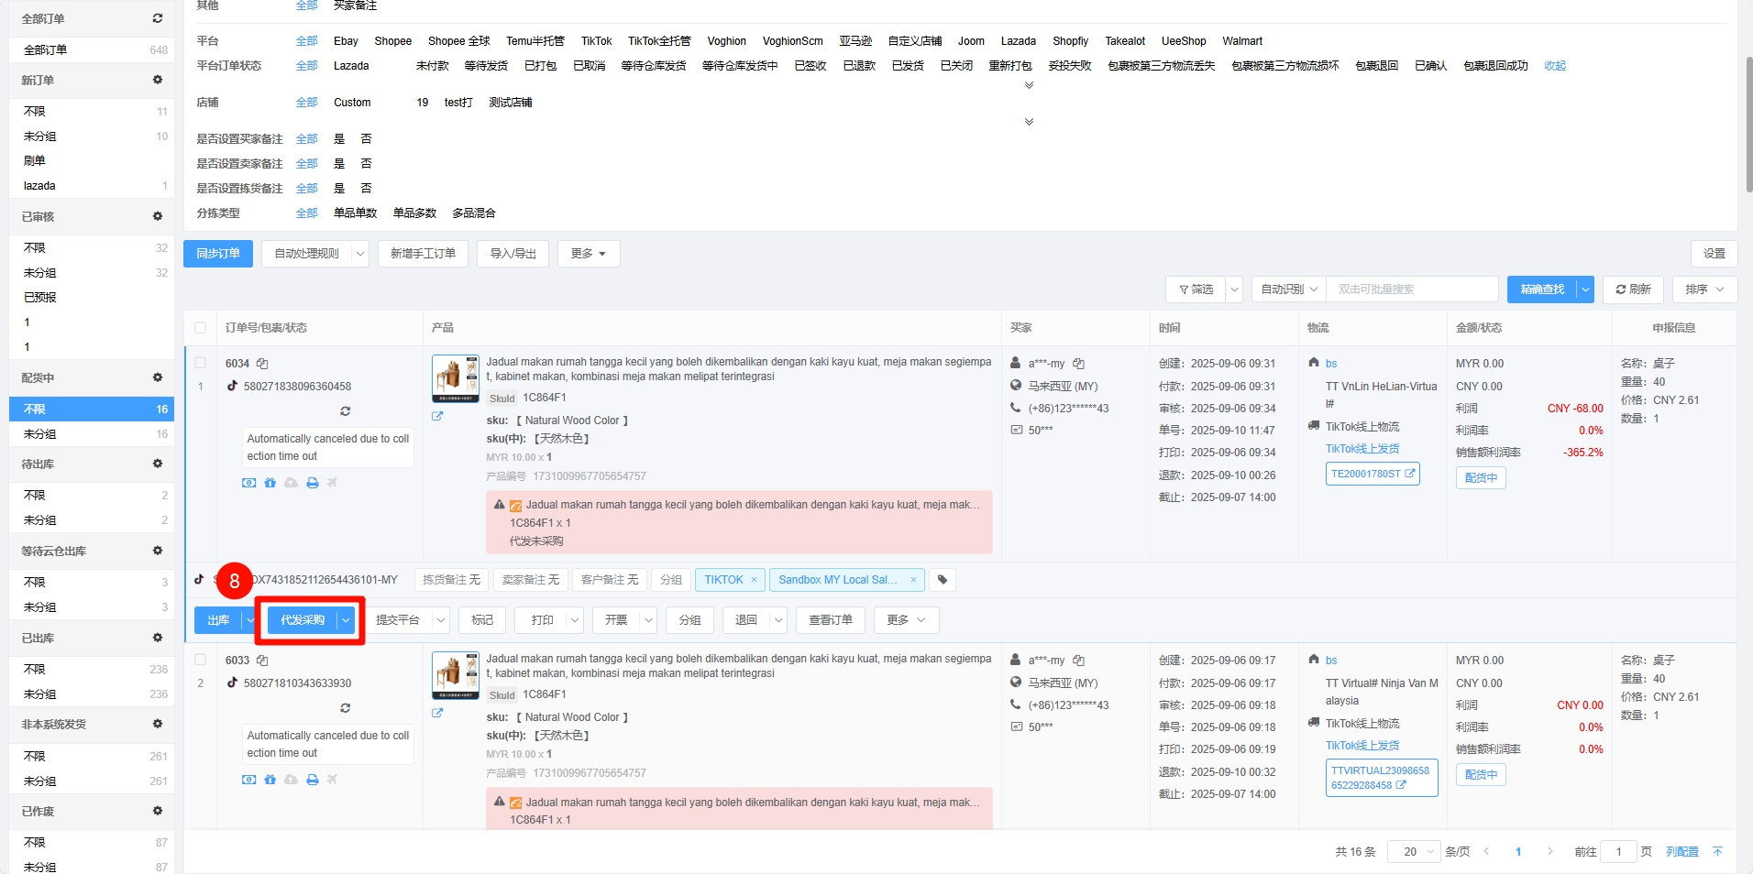The height and width of the screenshot is (874, 1753).
Task: Select 未分组 under the 已审核 sidebar section
Action: 40,273
